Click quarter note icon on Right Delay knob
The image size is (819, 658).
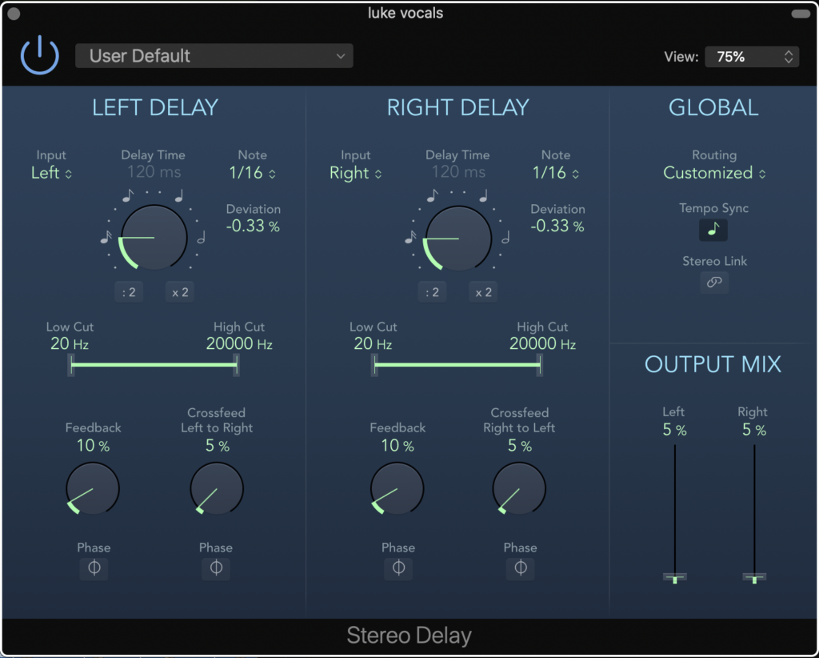click(484, 195)
